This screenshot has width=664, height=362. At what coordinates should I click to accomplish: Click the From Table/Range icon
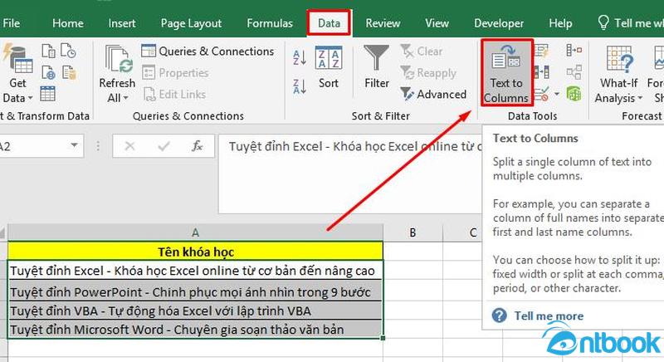point(47,94)
